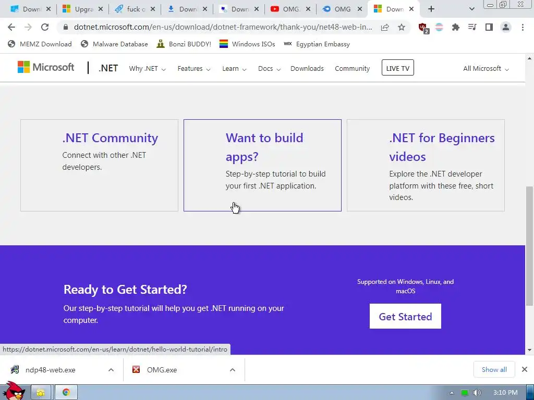Open ndp48-web.exe download
Screen dimensions: 534x400
point(51,370)
